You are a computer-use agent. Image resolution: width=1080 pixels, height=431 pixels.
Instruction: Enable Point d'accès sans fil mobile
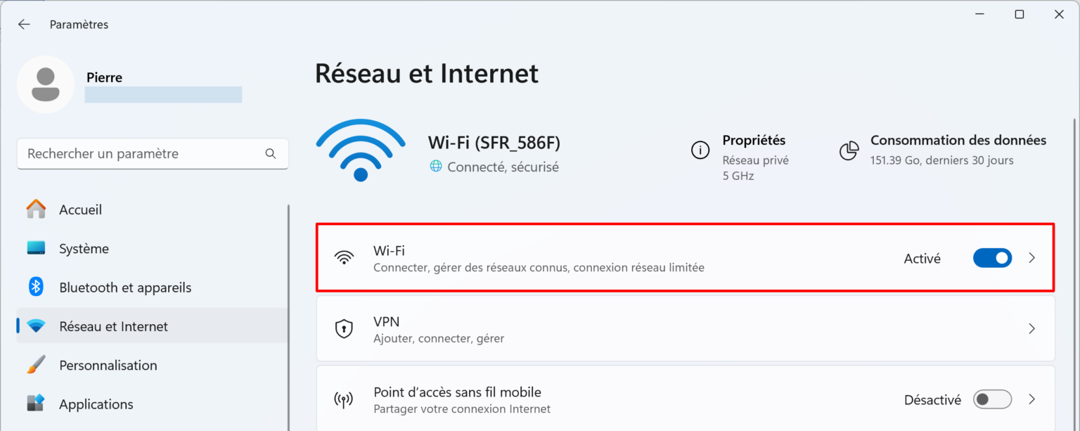pos(992,399)
